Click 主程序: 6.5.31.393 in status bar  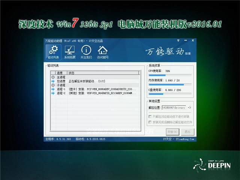tap(58, 139)
